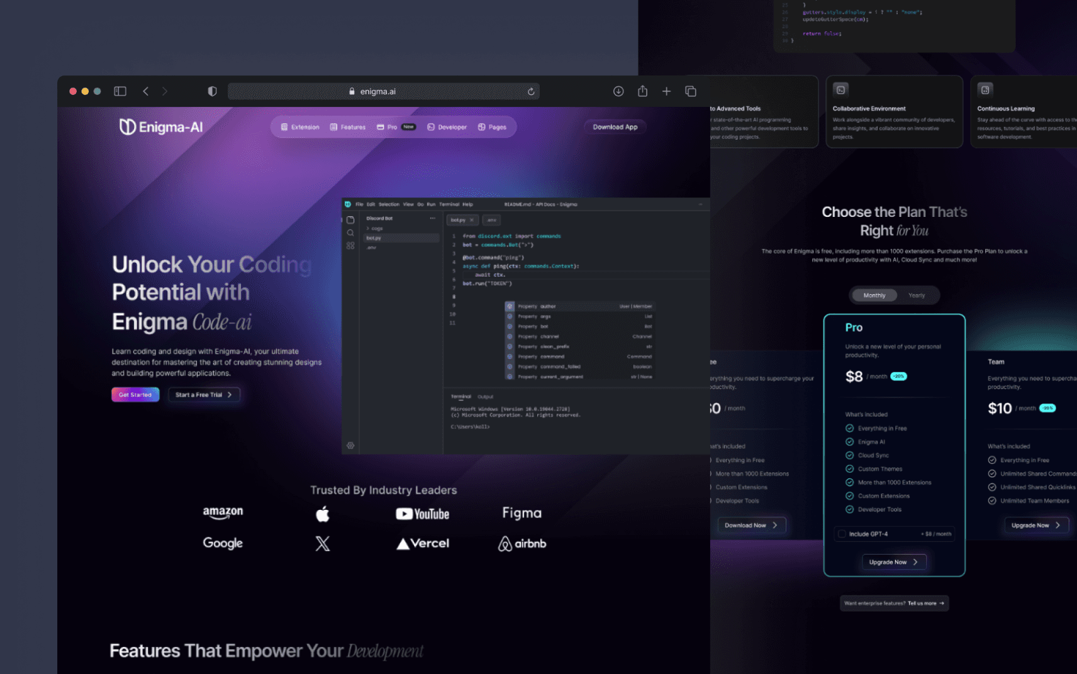The width and height of the screenshot is (1077, 674).
Task: Click the amazon logo in the trusted brands
Action: 223,513
